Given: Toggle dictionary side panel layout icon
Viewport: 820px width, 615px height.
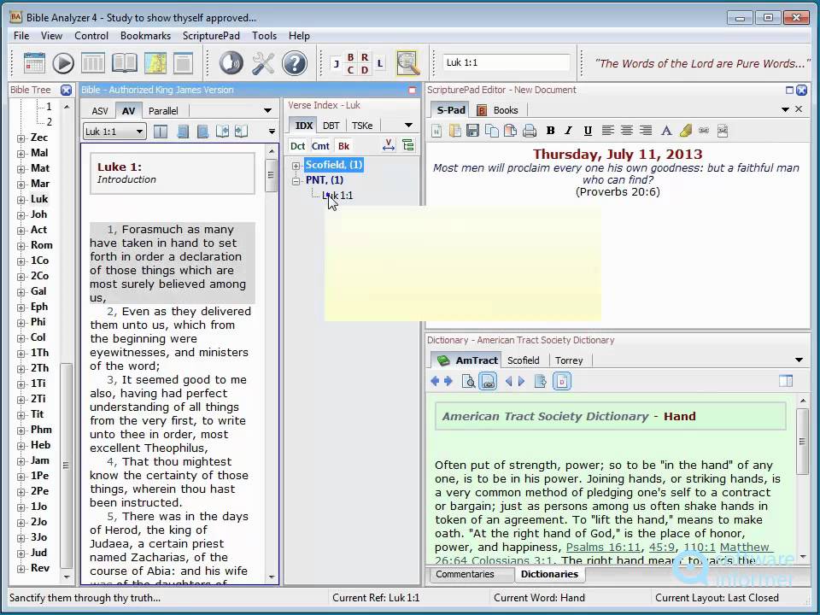Looking at the screenshot, I should (786, 381).
